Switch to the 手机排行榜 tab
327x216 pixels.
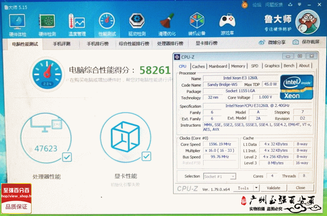click(x=98, y=44)
